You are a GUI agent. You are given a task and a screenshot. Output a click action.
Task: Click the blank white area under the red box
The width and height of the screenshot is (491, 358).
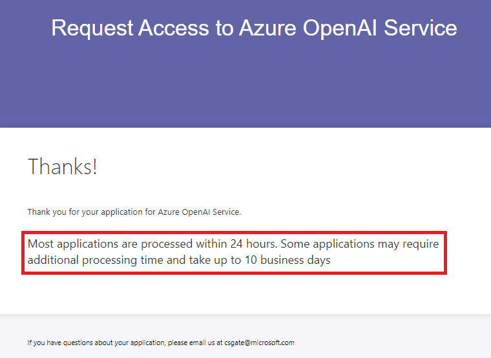tap(245, 294)
